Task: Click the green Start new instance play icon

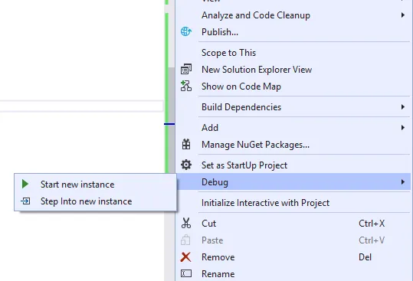Action: [25, 184]
